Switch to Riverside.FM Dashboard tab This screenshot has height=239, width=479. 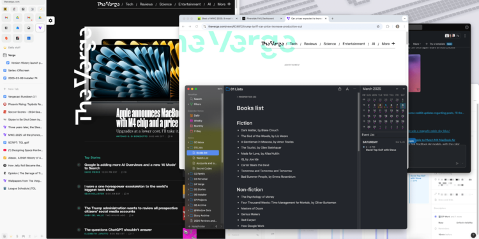pyautogui.click(x=262, y=18)
